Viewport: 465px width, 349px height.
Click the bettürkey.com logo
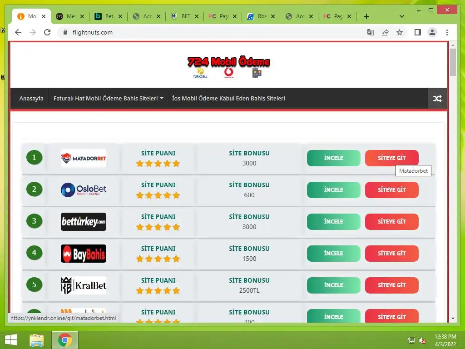[84, 222]
